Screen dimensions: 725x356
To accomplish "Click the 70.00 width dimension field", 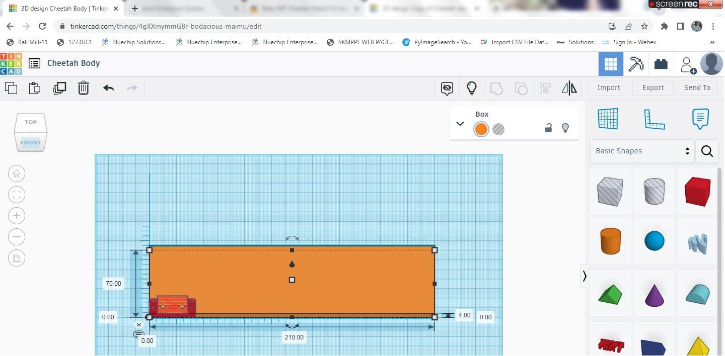I will point(113,284).
